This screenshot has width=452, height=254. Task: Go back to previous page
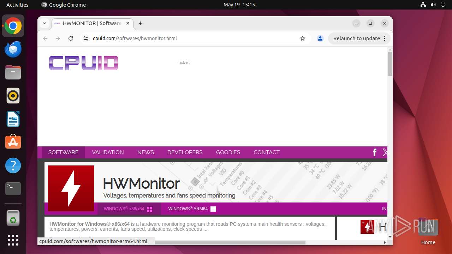click(x=45, y=38)
